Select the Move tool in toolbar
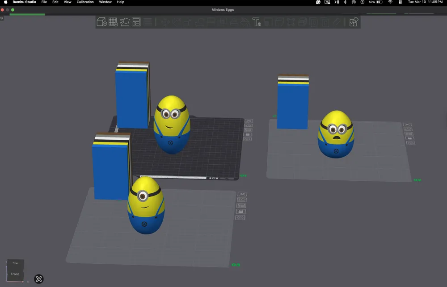The height and width of the screenshot is (287, 447). click(x=165, y=22)
